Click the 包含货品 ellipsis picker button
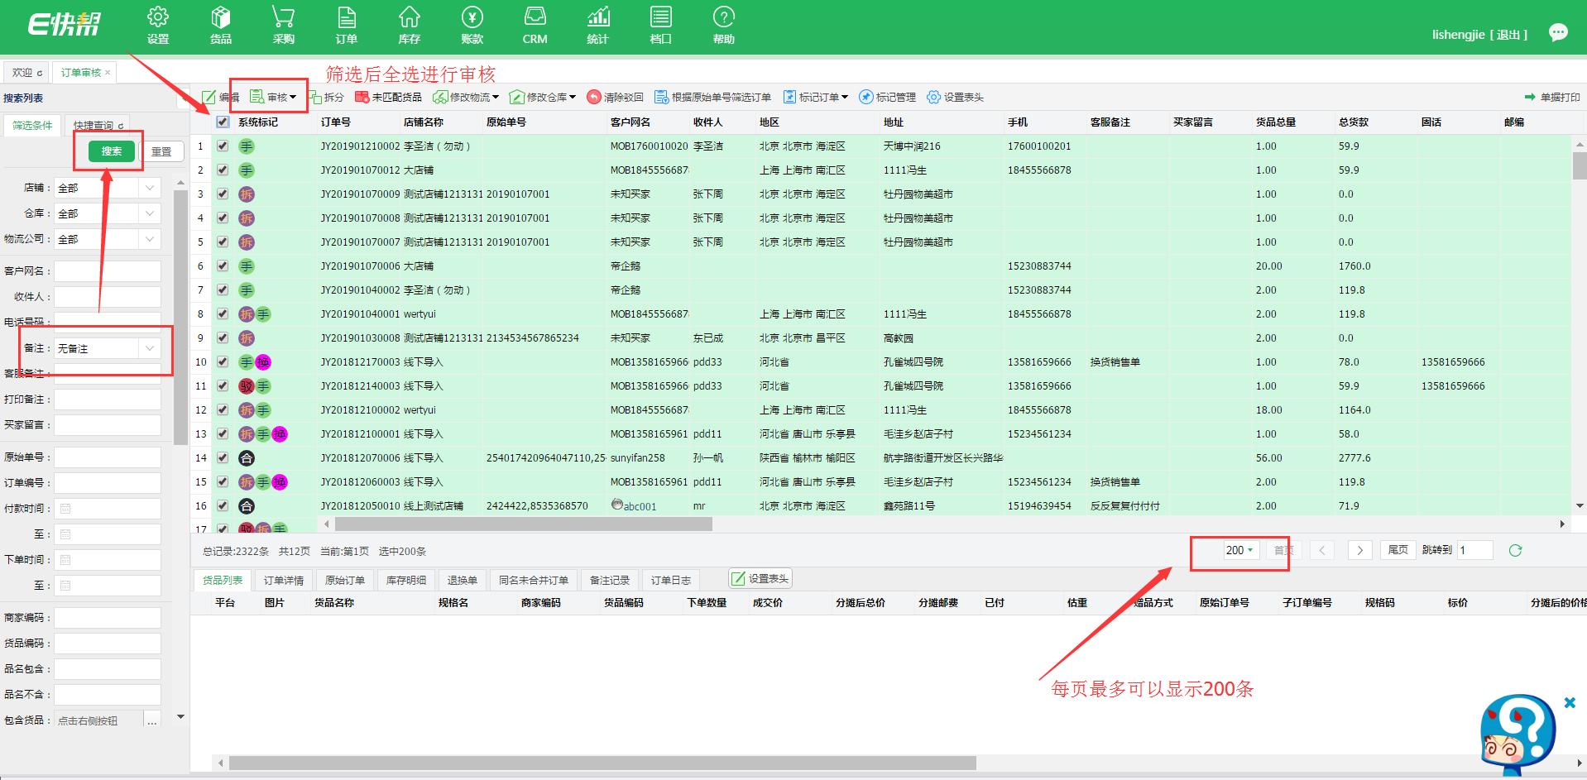This screenshot has width=1587, height=780. 152,720
